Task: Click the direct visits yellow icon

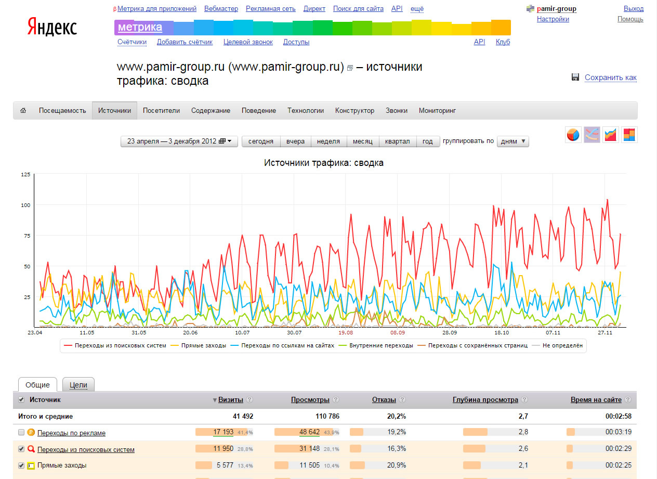Action: pyautogui.click(x=31, y=465)
